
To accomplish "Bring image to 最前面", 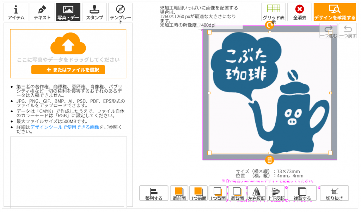I will pyautogui.click(x=179, y=193).
